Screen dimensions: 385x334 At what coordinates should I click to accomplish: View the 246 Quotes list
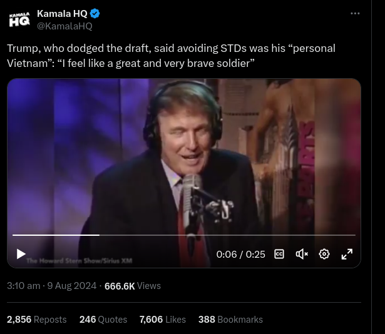pos(103,319)
